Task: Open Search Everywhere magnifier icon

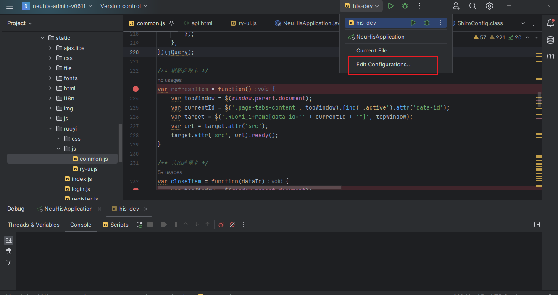Action: (x=473, y=6)
